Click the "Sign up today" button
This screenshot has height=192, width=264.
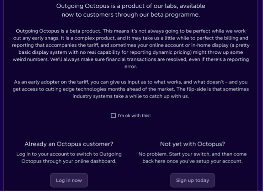coord(193,181)
